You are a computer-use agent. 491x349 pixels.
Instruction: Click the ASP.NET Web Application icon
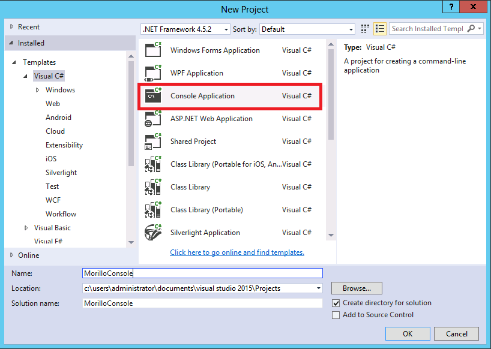[153, 119]
